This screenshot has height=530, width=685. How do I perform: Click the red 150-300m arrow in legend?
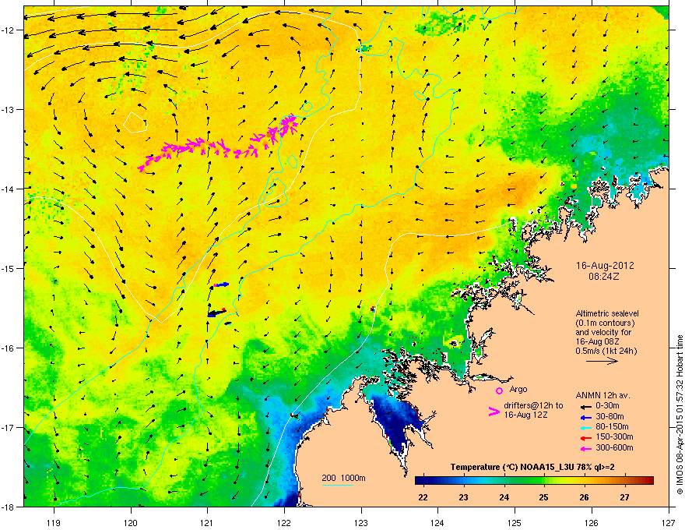pyautogui.click(x=585, y=437)
